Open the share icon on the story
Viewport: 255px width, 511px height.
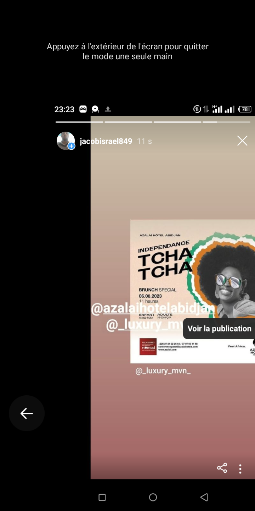pos(222,468)
